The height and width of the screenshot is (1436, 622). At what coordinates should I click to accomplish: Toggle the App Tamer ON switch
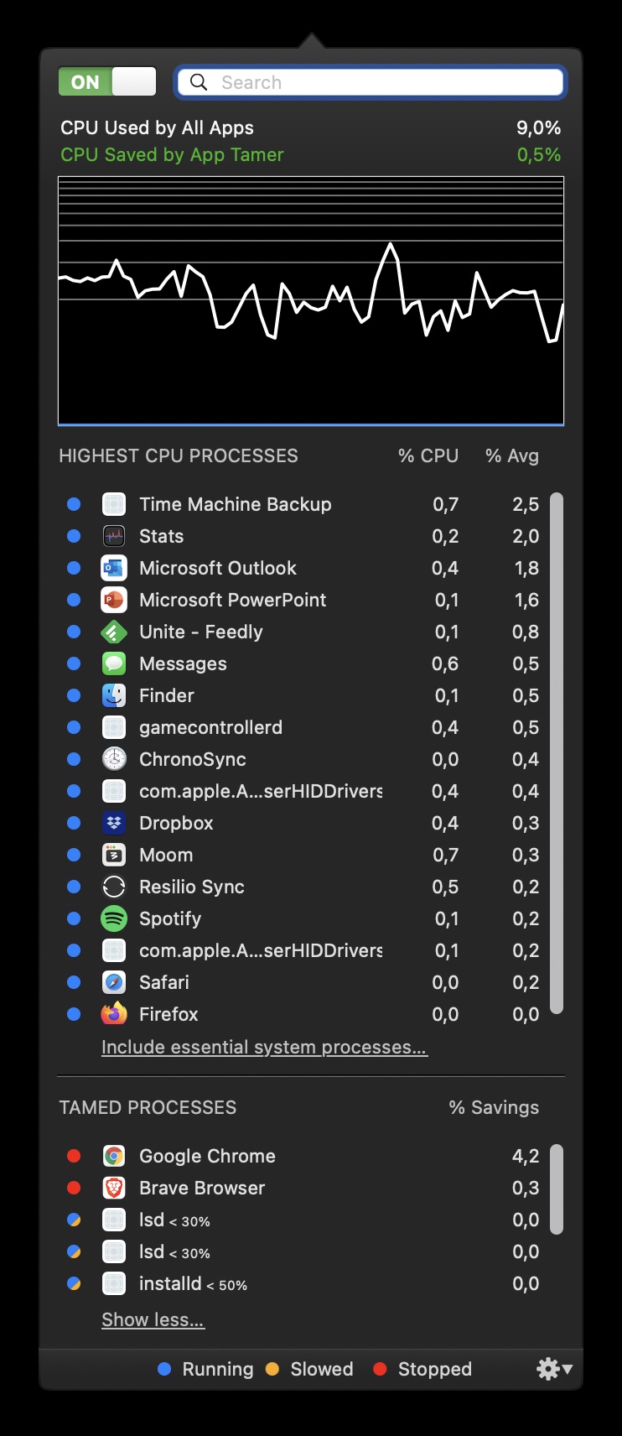[107, 82]
